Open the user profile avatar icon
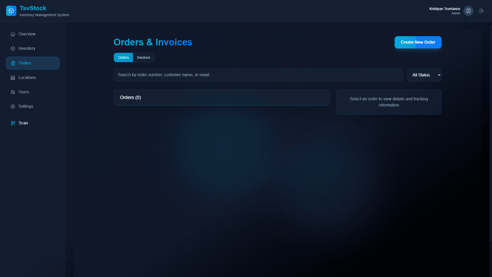 [468, 11]
